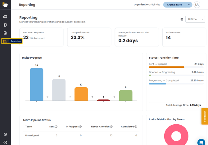Select the Reporting sidebar icon
The height and width of the screenshot is (145, 208).
point(5,41)
